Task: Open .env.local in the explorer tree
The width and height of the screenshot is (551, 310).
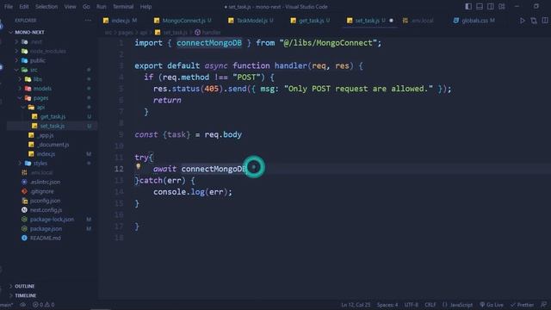Action: pyautogui.click(x=41, y=172)
